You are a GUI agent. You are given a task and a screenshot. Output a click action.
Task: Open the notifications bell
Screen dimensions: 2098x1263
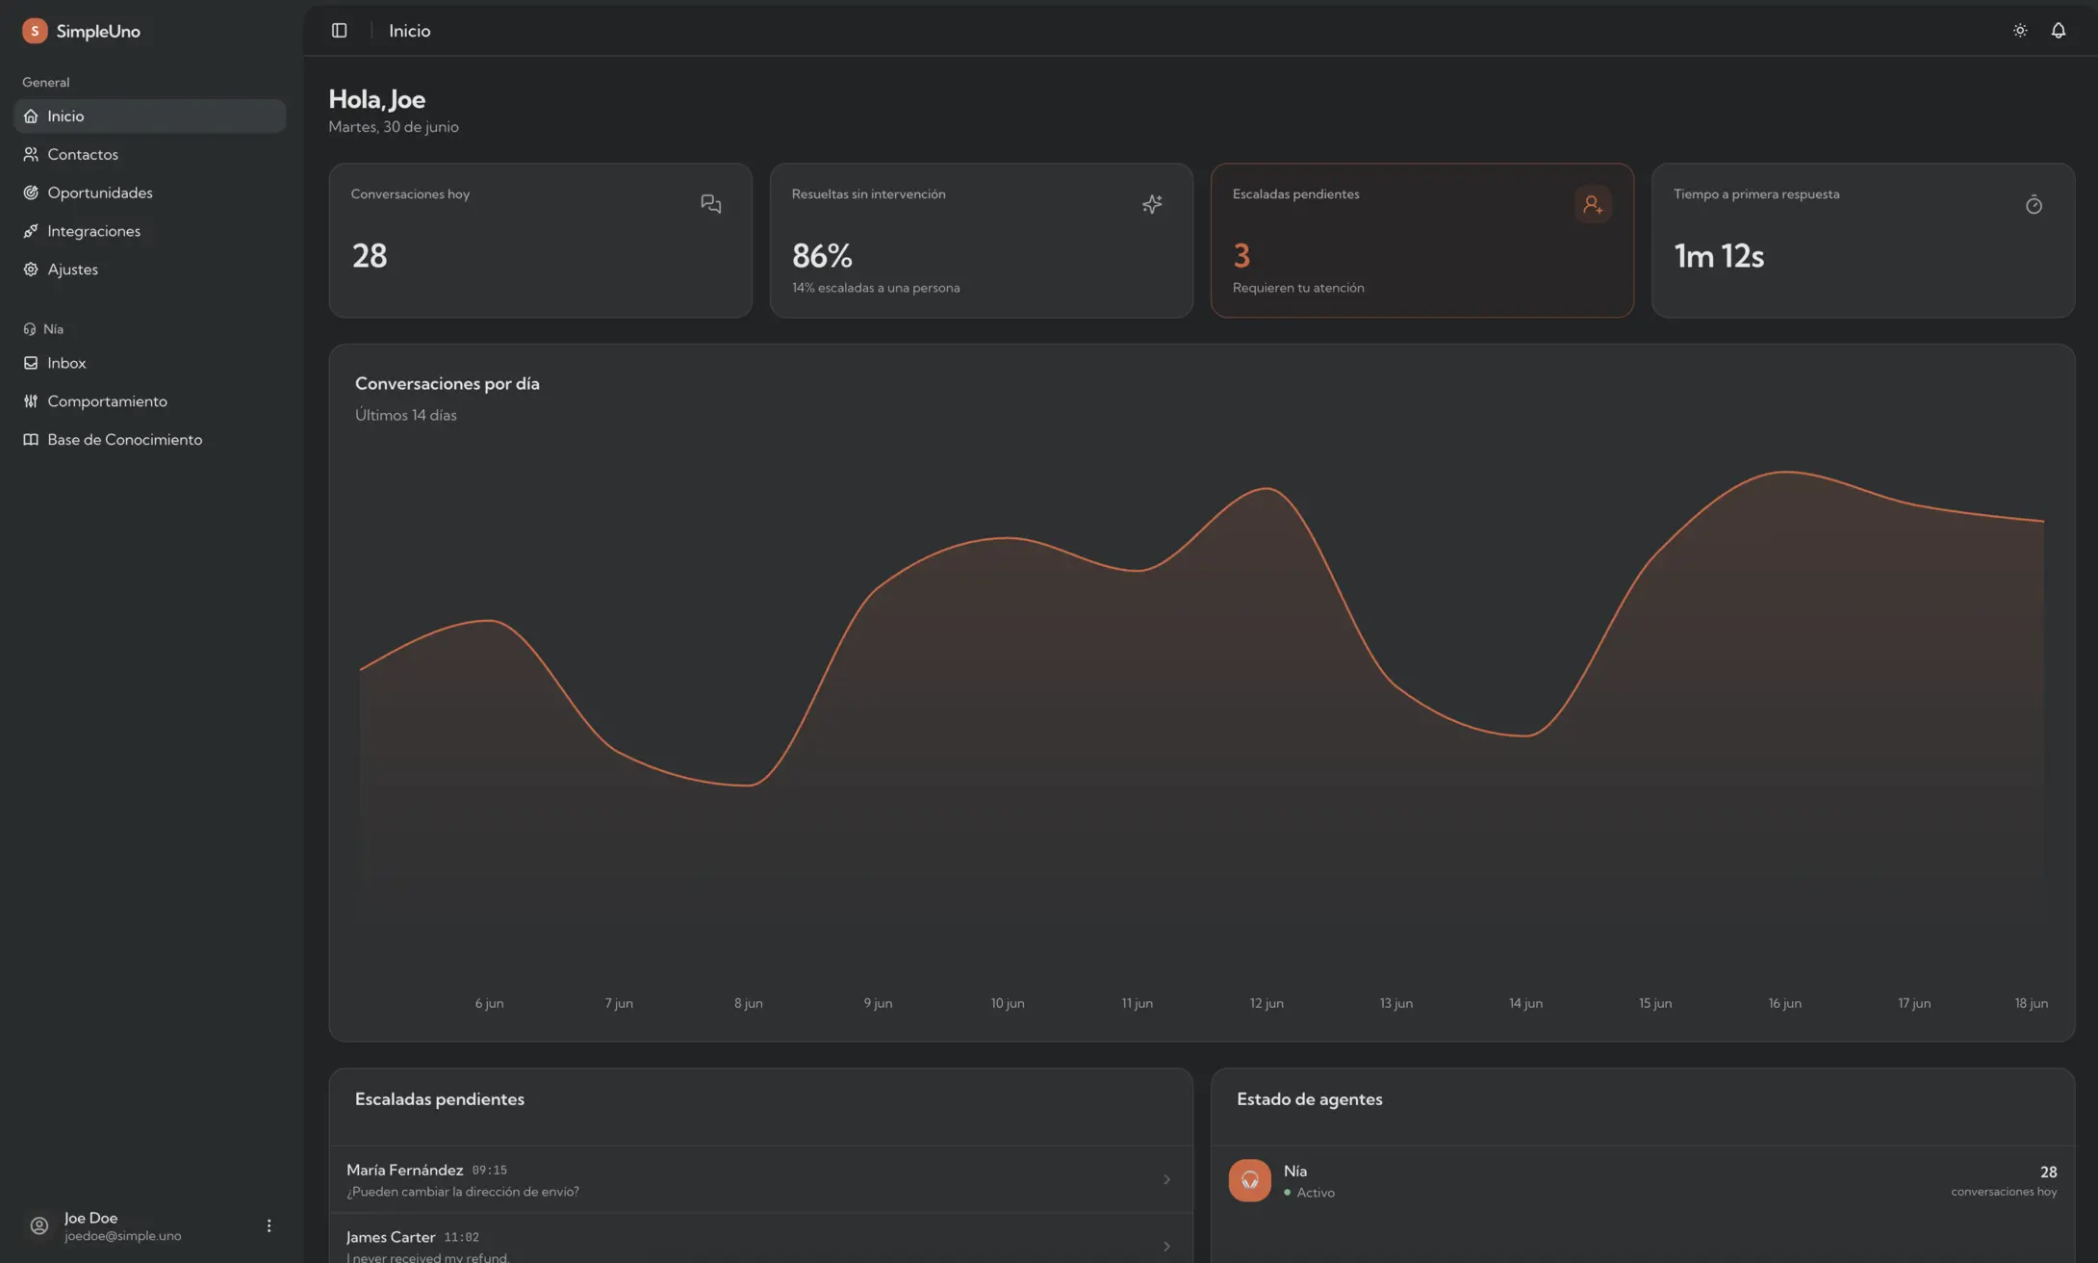2059,31
